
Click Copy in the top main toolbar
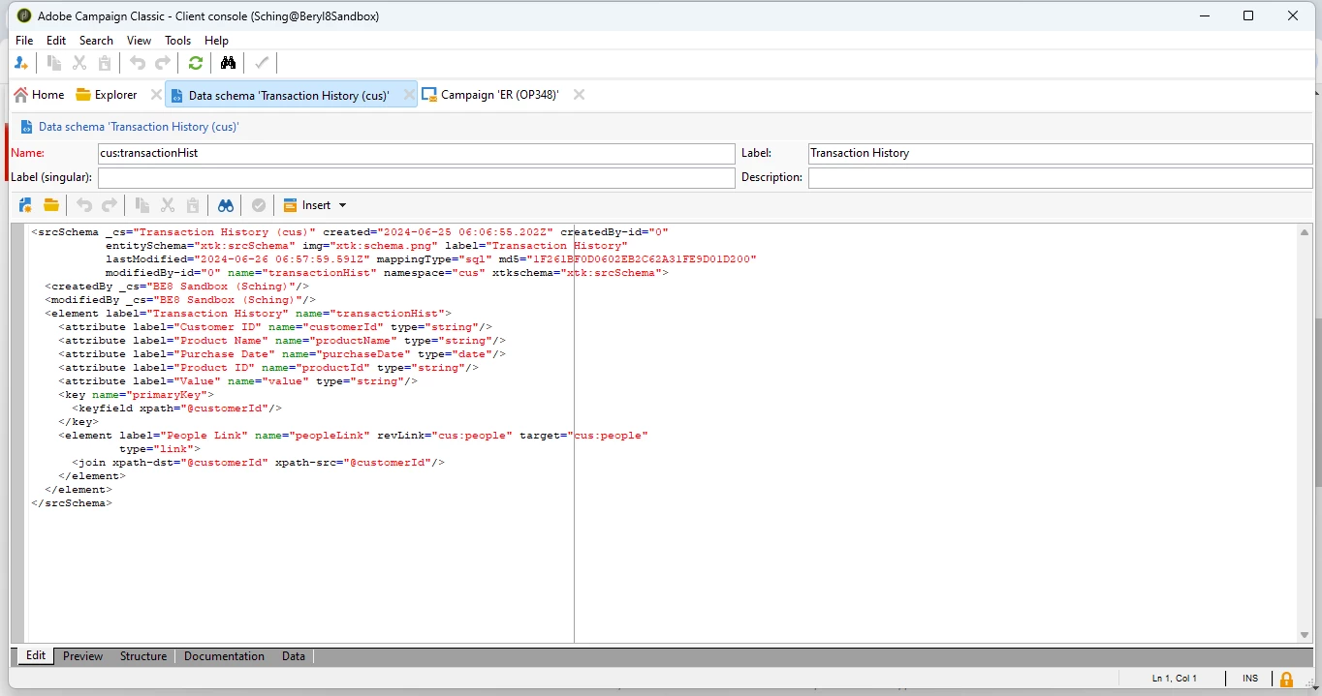(54, 63)
